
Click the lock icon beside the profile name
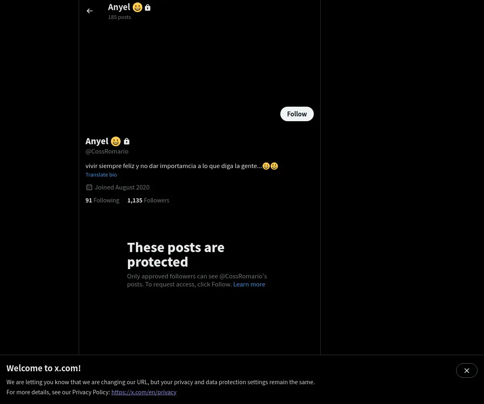tap(127, 141)
